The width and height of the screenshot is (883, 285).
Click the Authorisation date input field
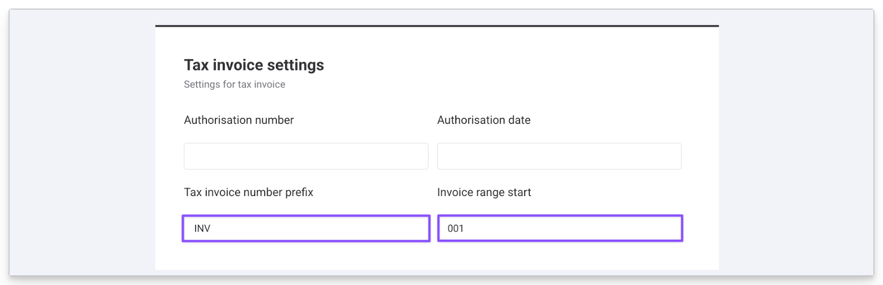559,156
